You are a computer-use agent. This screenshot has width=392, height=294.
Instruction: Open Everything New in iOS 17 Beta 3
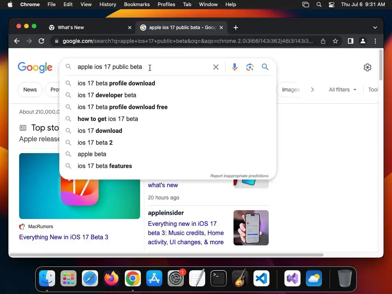click(x=64, y=237)
